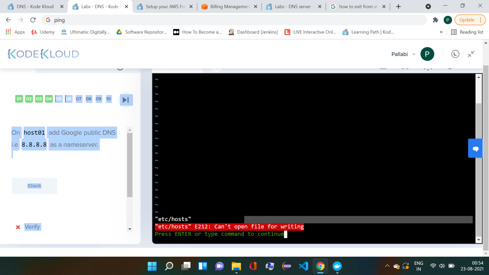This screenshot has height=275, width=489.
Task: Select question 07 in the lab
Action: click(78, 99)
